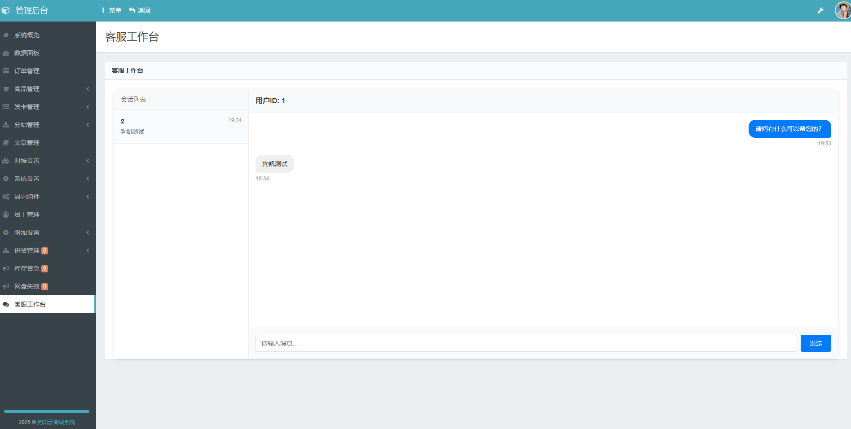The height and width of the screenshot is (429, 851).
Task: Toggle the 菜单 sidebar button
Action: click(x=112, y=10)
